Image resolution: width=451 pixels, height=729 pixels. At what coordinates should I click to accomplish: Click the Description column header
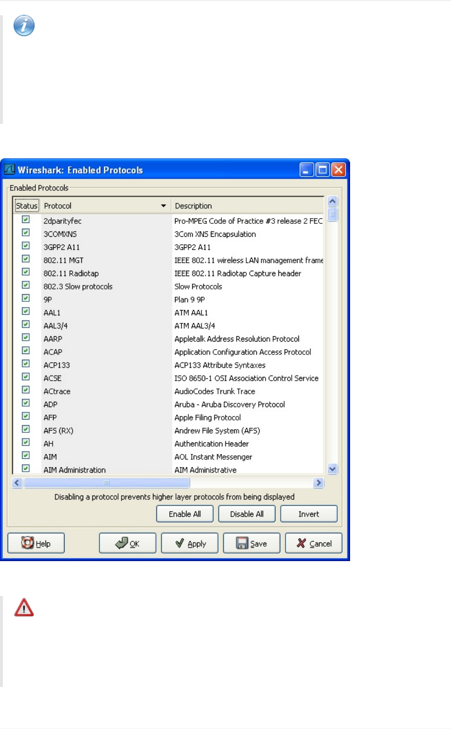click(248, 206)
